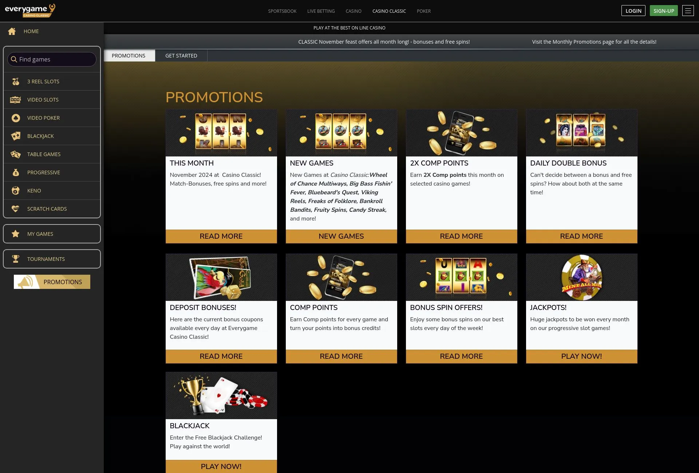Click the Video Poker spade icon
This screenshot has height=473, width=699.
(x=15, y=118)
